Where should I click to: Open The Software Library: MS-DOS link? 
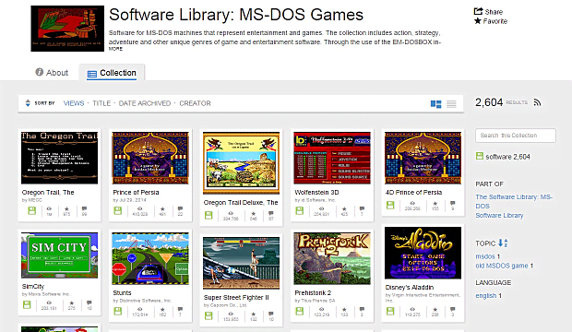514,201
